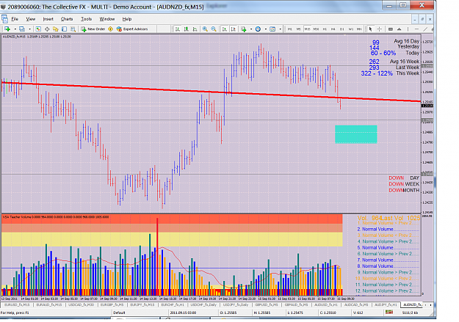Toggle the Expert Advisors button
Image resolution: width=459 pixels, height=322 pixels.
(x=132, y=29)
